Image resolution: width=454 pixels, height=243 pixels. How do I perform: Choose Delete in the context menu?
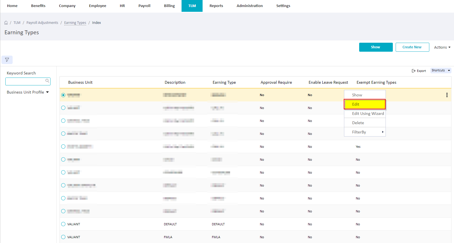[x=365, y=123]
